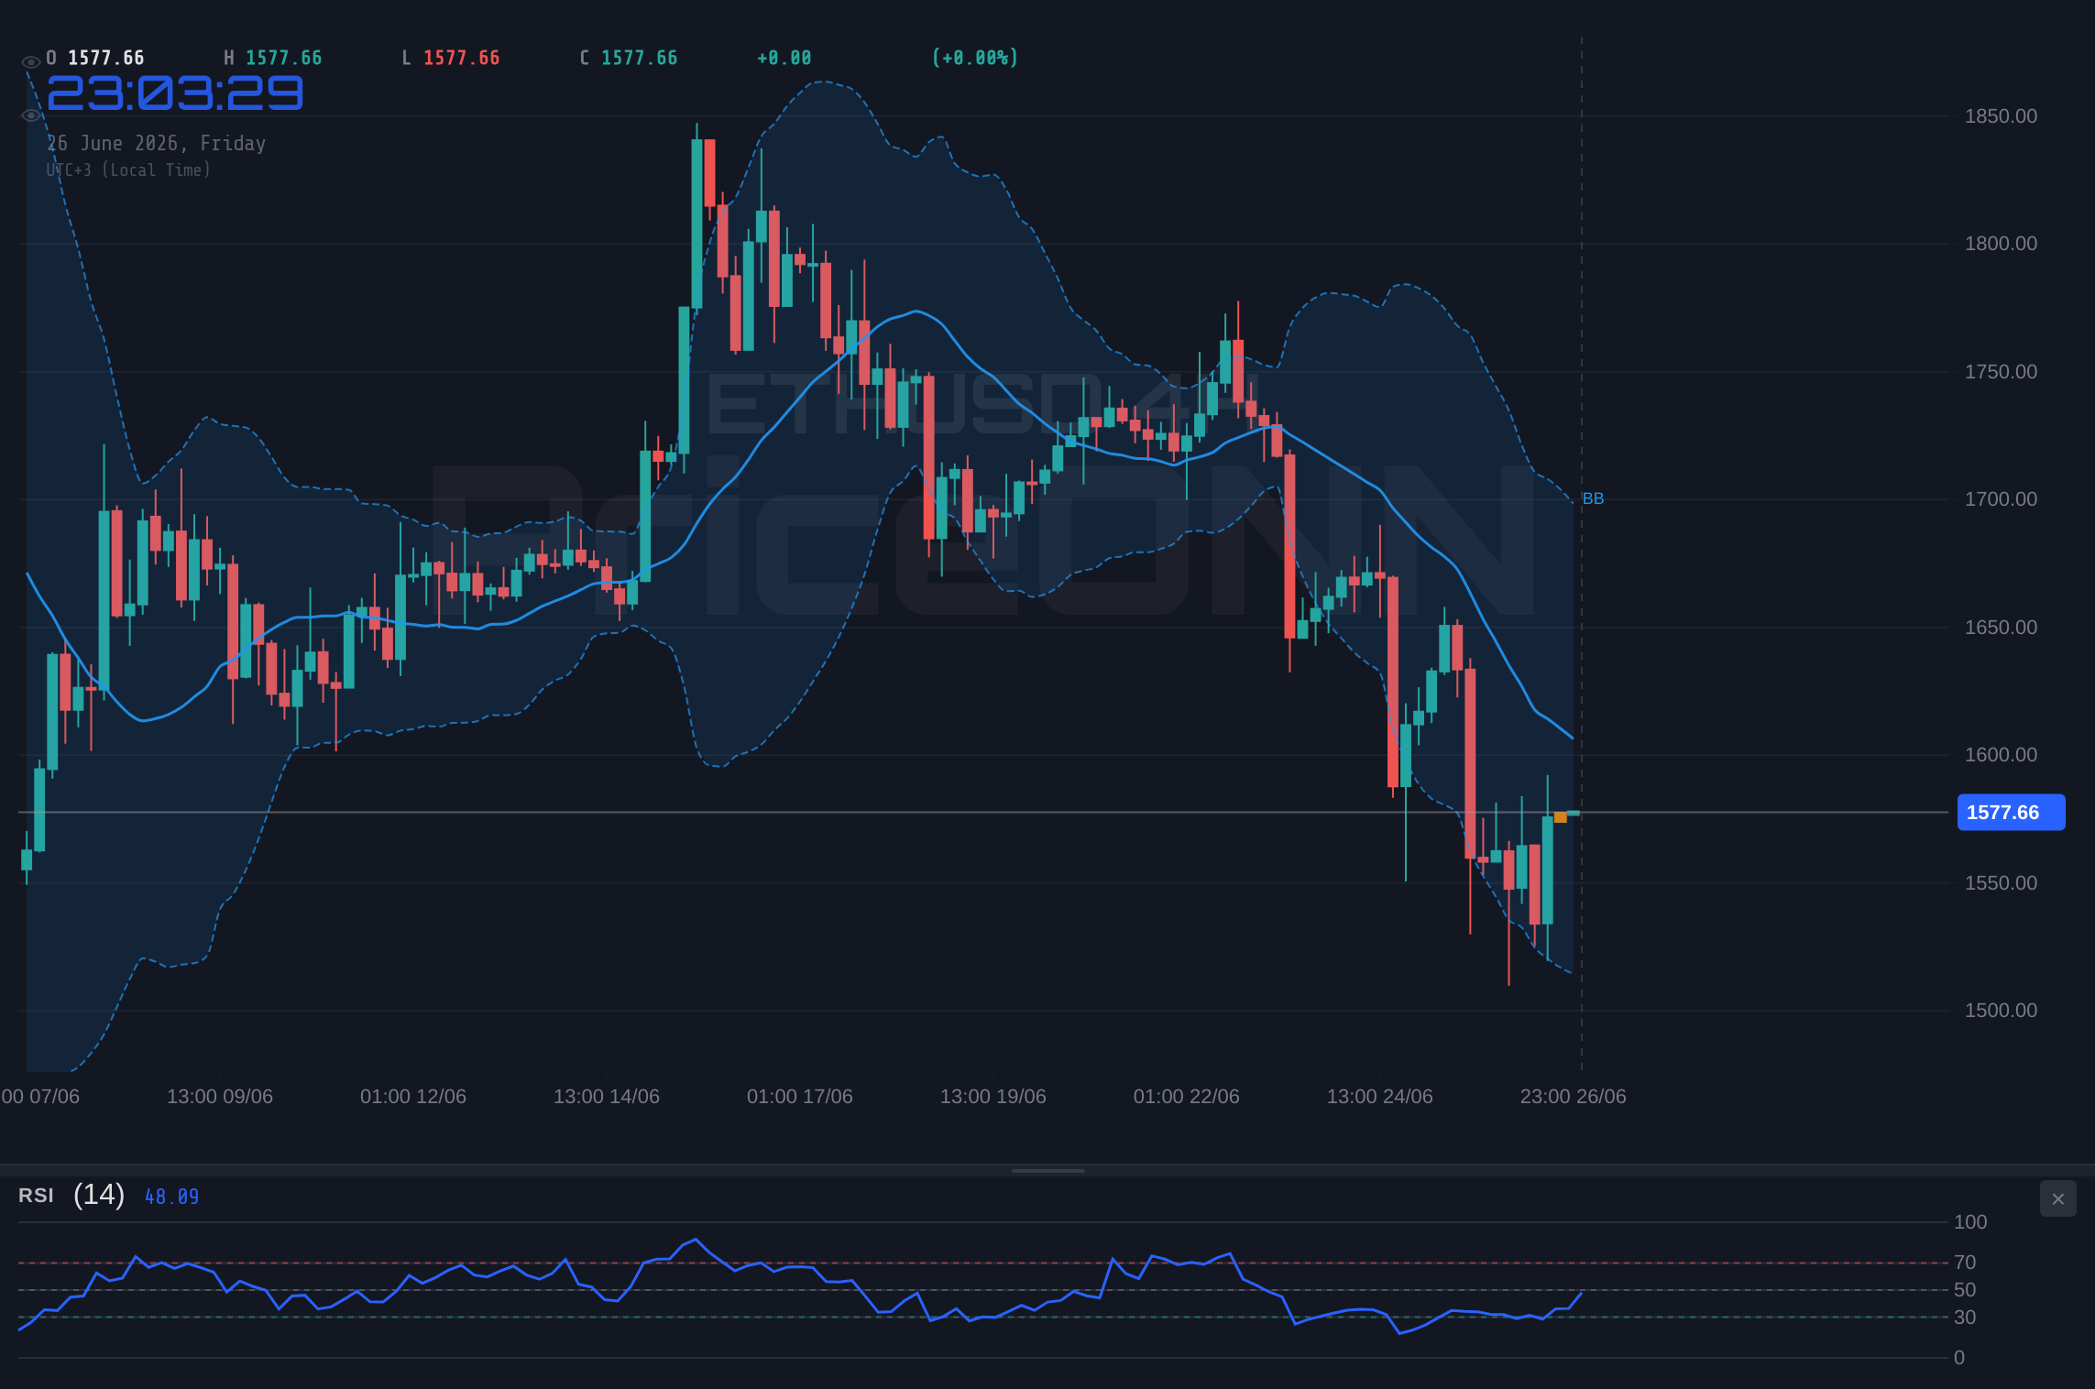
Task: Click the RSI axis label 70
Action: (1965, 1263)
